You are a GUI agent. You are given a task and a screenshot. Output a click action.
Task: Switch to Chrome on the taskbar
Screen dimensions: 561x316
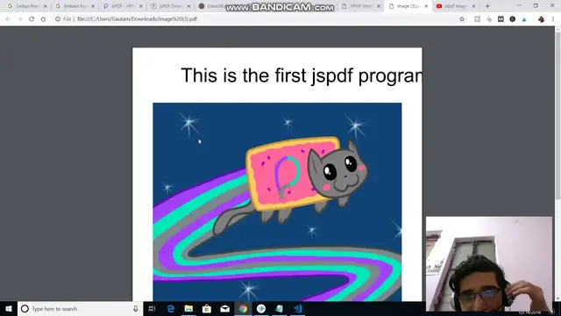pos(243,308)
